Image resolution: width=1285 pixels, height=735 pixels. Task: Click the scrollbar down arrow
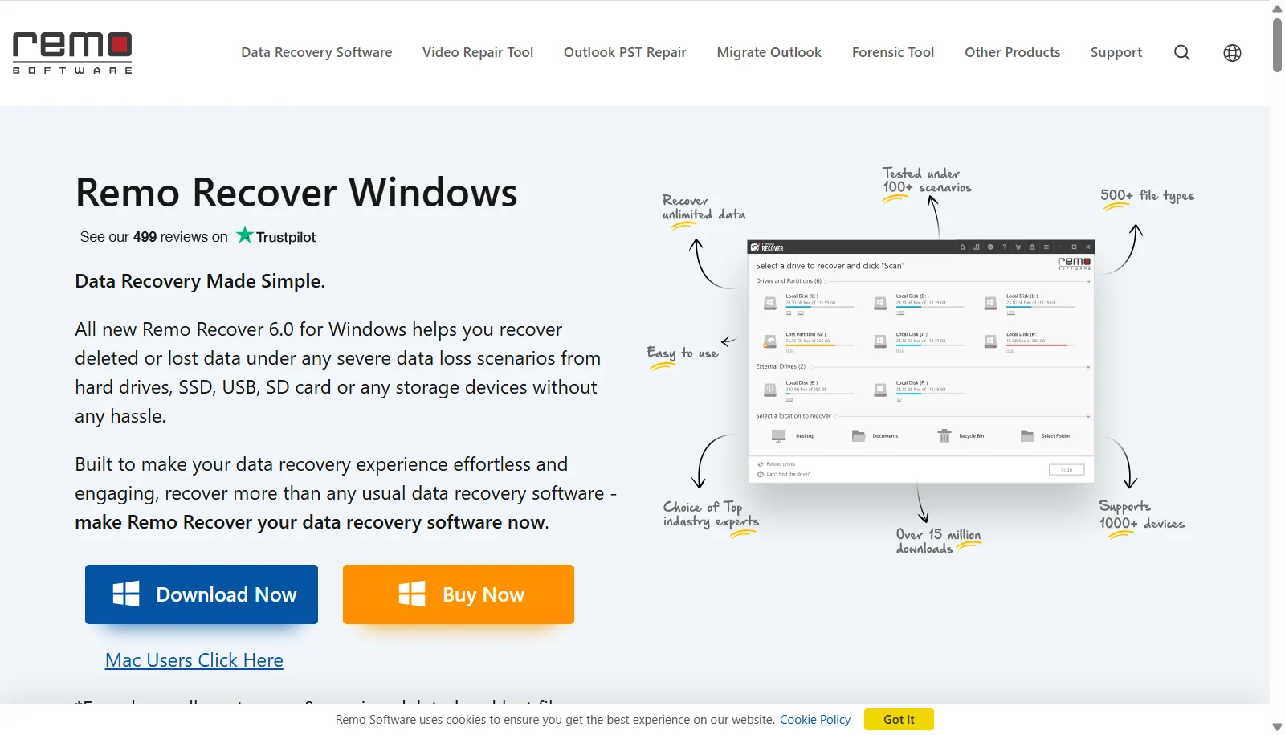(1277, 727)
